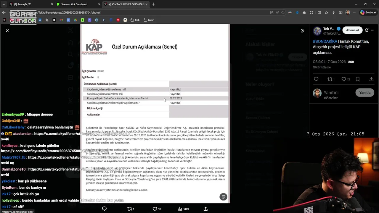Open konficyus's Konficyusedit status link in chat

tap(55, 151)
